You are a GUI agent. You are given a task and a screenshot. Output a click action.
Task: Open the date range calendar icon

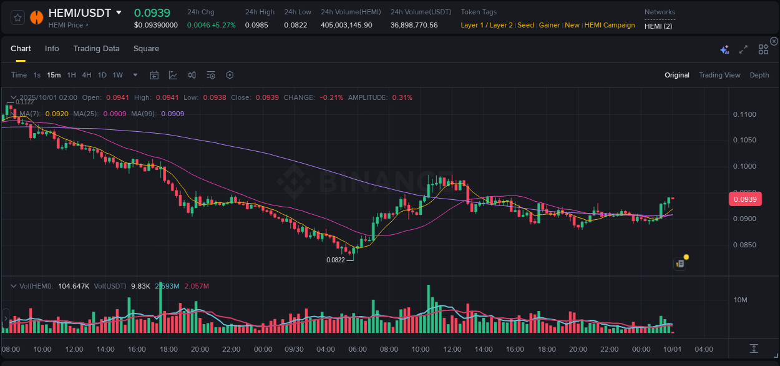pyautogui.click(x=154, y=74)
